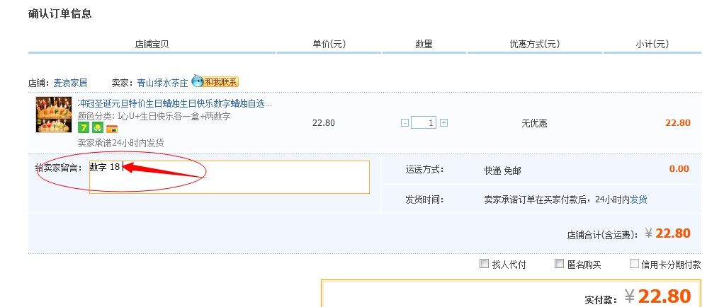
Task: Click the 优惠方式(元) column header
Action: (x=534, y=45)
